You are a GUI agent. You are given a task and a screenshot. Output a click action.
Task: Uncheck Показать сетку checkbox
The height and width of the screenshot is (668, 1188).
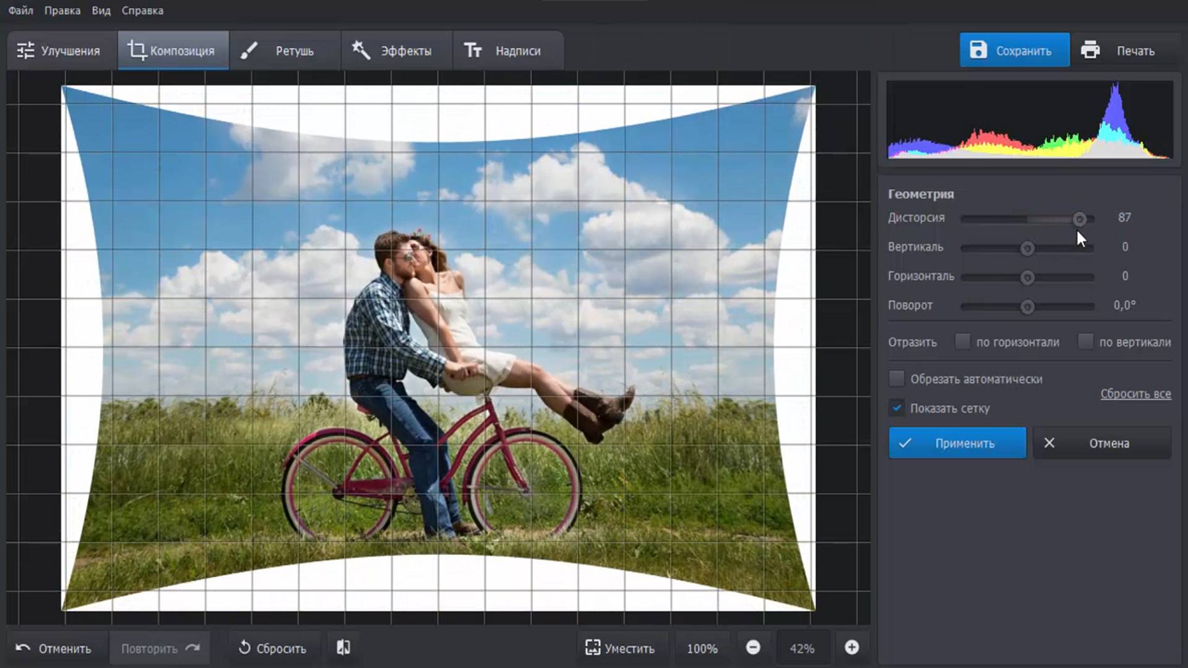[897, 408]
